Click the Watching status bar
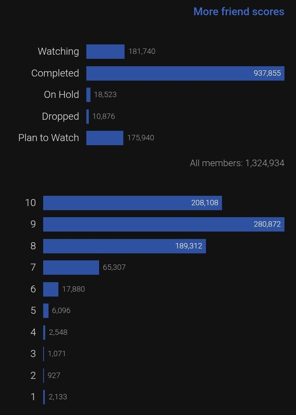This screenshot has width=296, height=415. pos(105,51)
